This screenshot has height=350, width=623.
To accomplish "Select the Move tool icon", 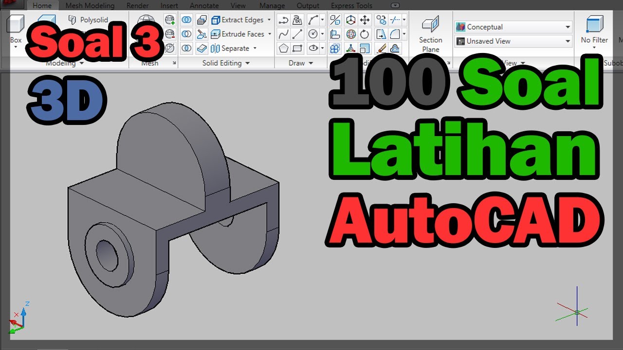I will click(x=365, y=20).
